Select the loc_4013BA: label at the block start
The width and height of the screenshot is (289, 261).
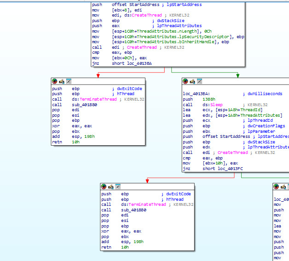tap(197, 94)
